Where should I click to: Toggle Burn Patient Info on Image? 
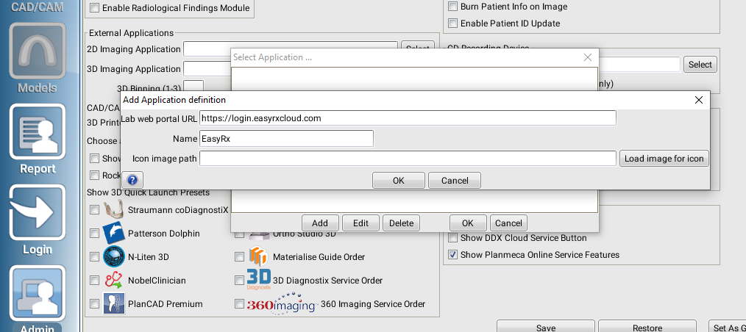pos(453,7)
